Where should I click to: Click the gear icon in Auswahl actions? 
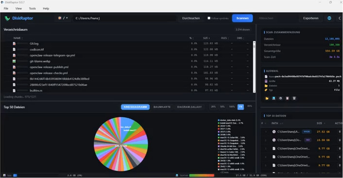click(281, 98)
